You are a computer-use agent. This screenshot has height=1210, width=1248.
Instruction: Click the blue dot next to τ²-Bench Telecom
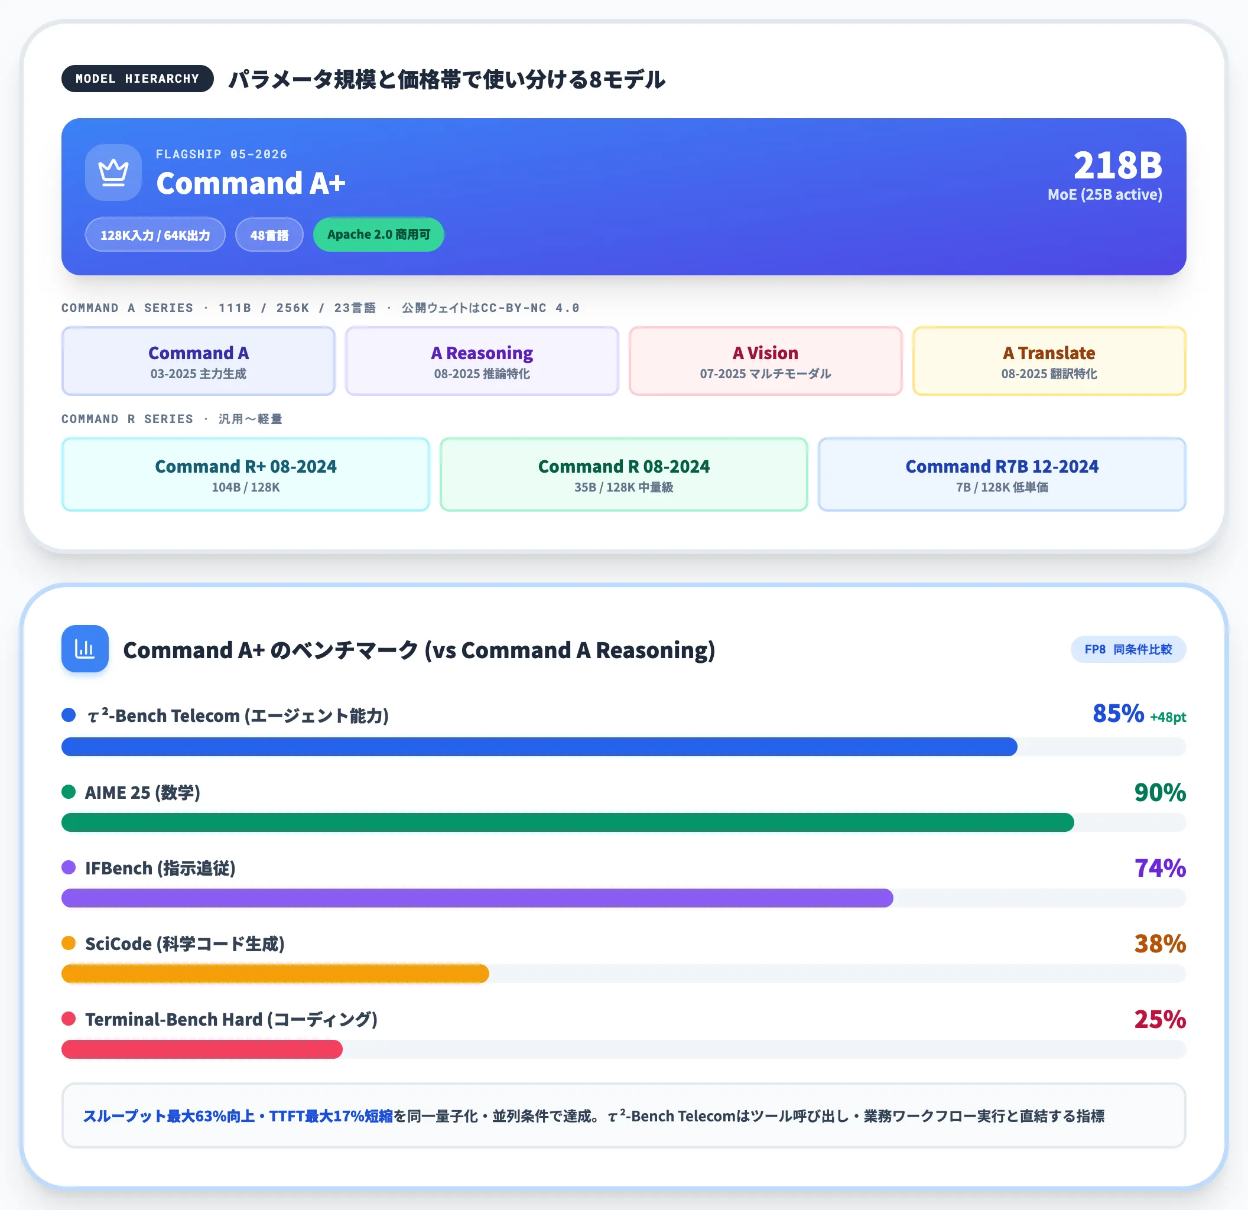(x=69, y=715)
